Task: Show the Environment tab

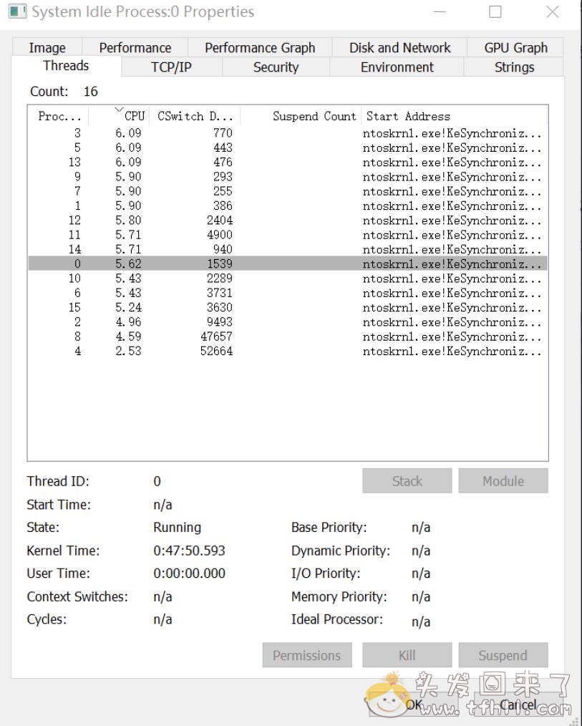Action: [x=397, y=67]
